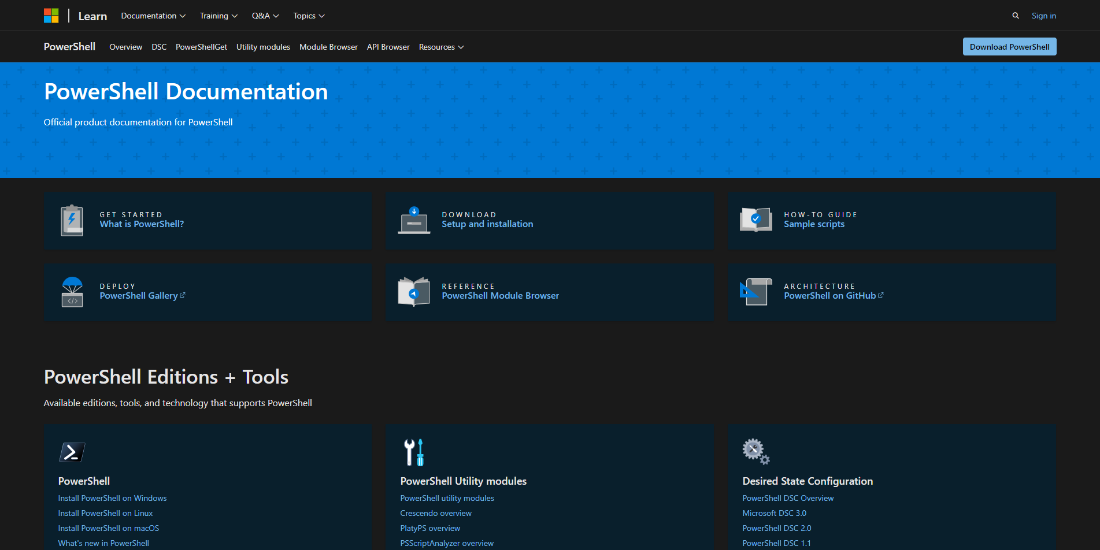Click the PowerShell Utility modules card heading
This screenshot has height=550, width=1100.
pyautogui.click(x=463, y=481)
